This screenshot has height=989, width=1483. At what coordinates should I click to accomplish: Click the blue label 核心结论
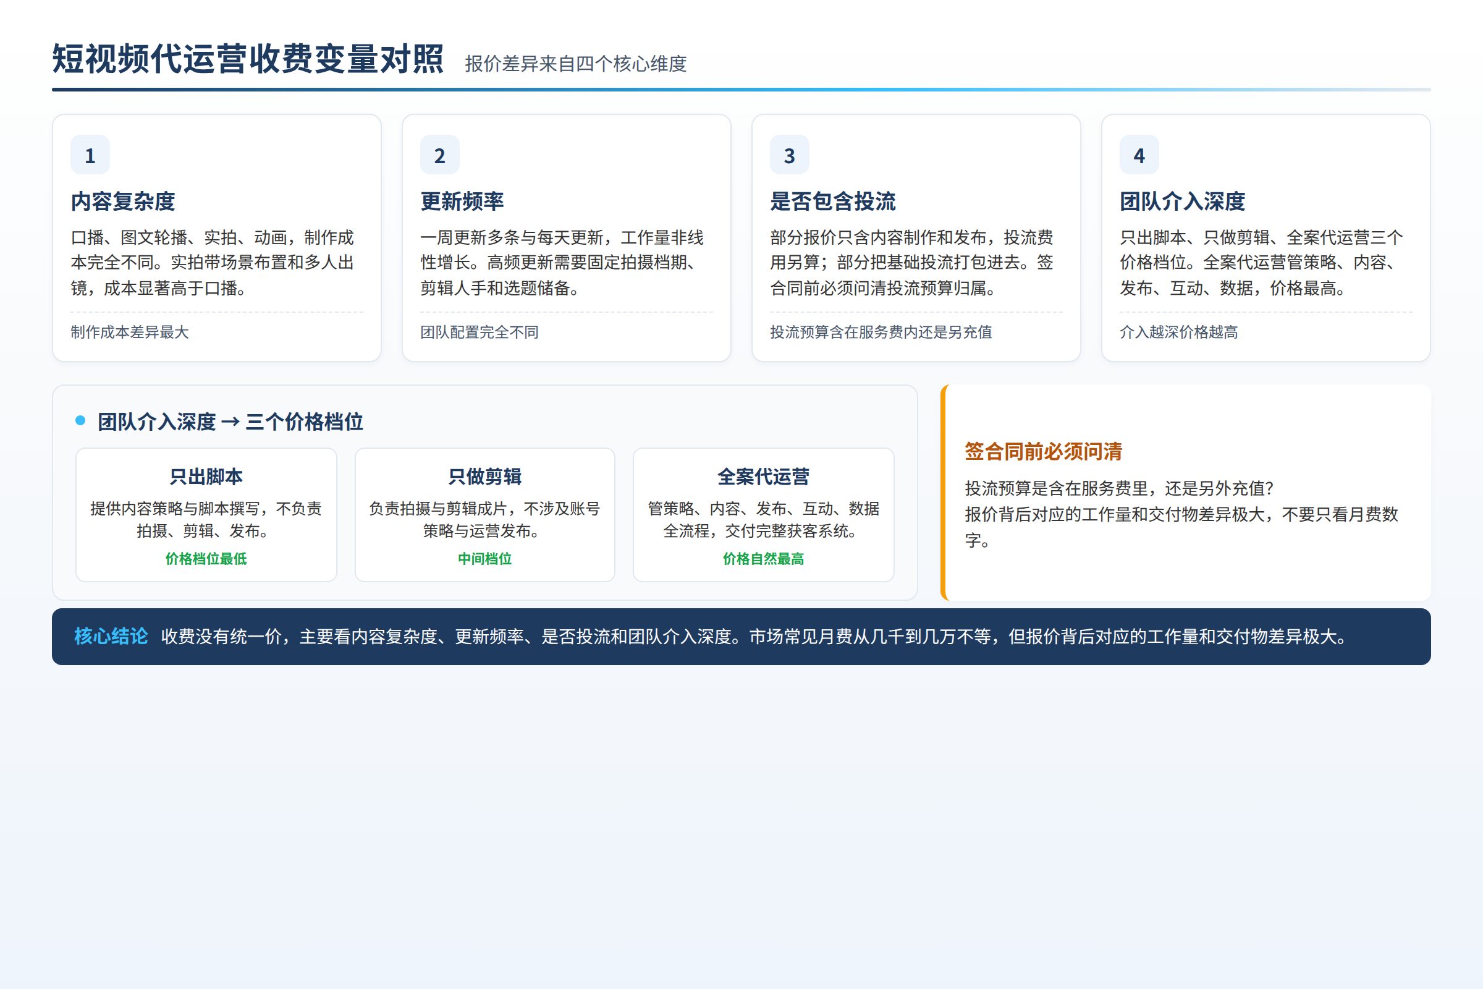click(x=111, y=636)
